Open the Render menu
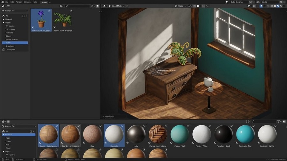The width and height of the screenshot is (287, 161). [x=19, y=2]
